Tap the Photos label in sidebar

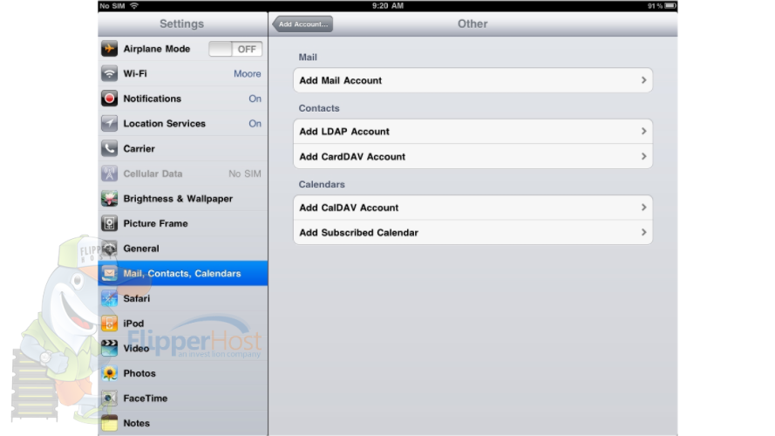(x=139, y=373)
